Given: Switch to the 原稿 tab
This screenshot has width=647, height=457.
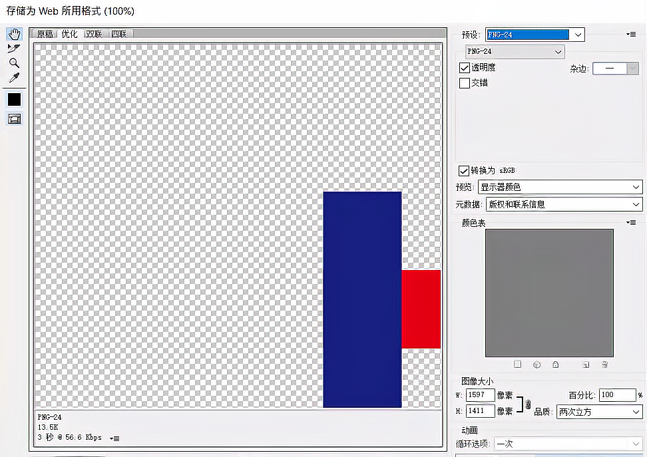Looking at the screenshot, I should coord(45,34).
